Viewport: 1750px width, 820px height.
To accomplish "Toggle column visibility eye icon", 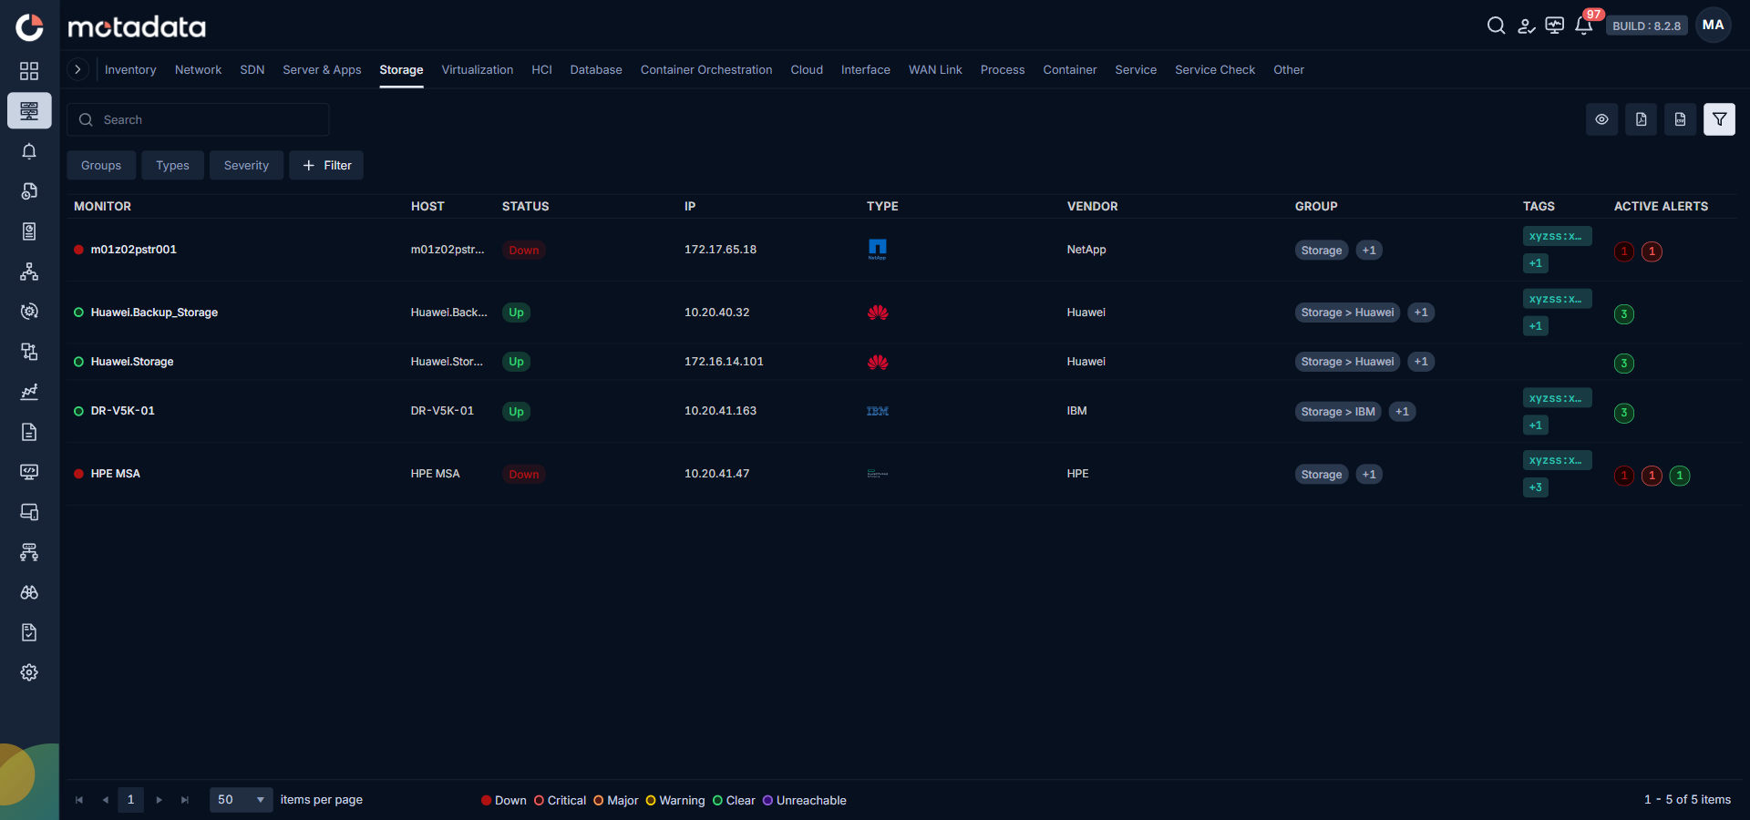I will [x=1601, y=119].
